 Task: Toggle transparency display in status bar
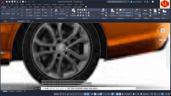[x=95, y=94]
